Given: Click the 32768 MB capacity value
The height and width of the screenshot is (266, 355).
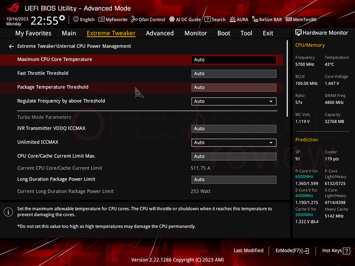Looking at the screenshot, I should click(334, 121).
